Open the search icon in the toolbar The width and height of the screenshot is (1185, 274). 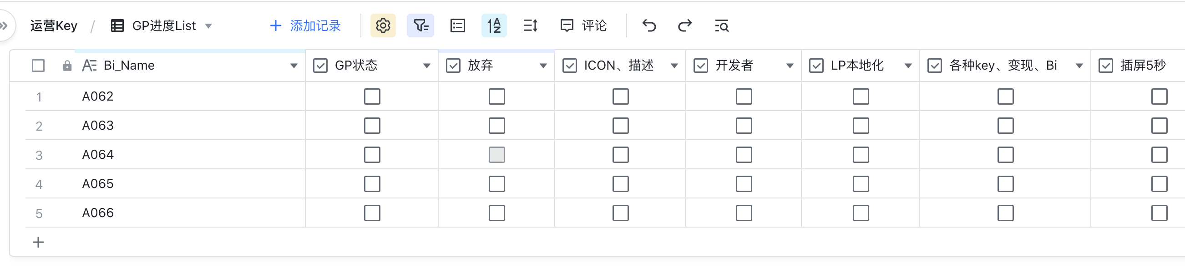pos(721,26)
